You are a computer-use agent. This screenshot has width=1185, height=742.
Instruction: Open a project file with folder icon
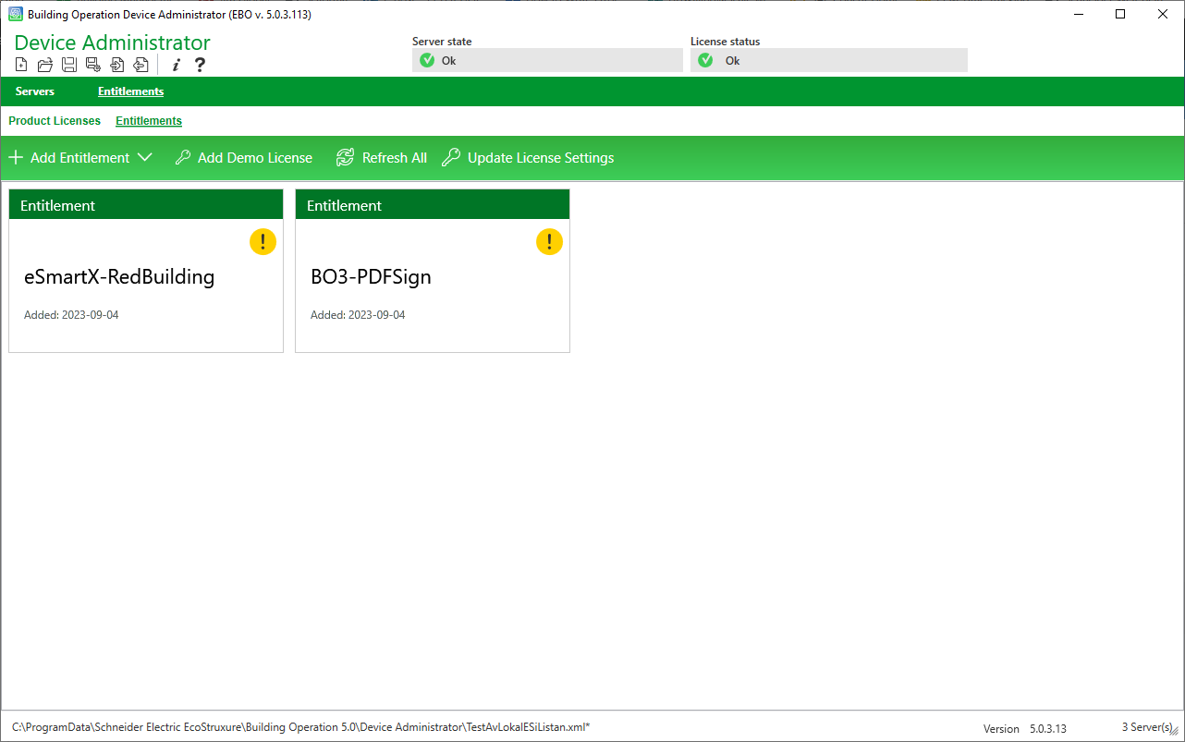[x=44, y=65]
